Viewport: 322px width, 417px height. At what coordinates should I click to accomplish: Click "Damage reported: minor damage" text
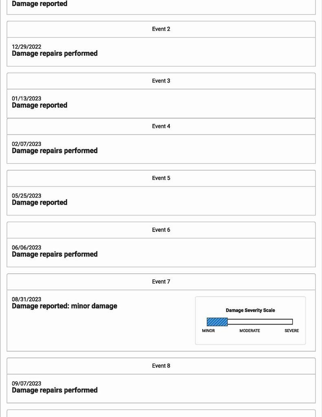[x=64, y=306]
